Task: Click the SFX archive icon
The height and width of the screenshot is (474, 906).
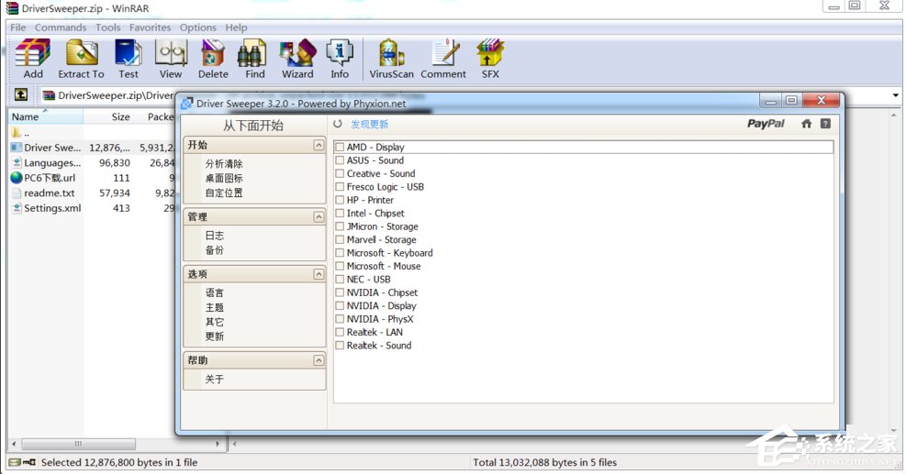Action: coord(490,58)
